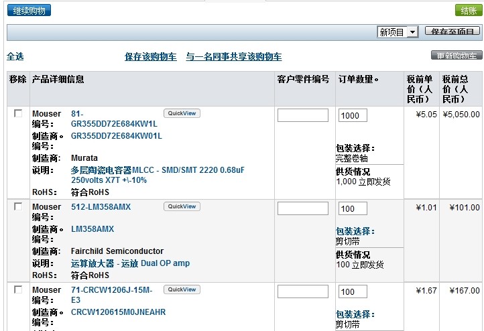Click the 保存该购物车 save cart link
484x331 pixels.
coord(151,57)
